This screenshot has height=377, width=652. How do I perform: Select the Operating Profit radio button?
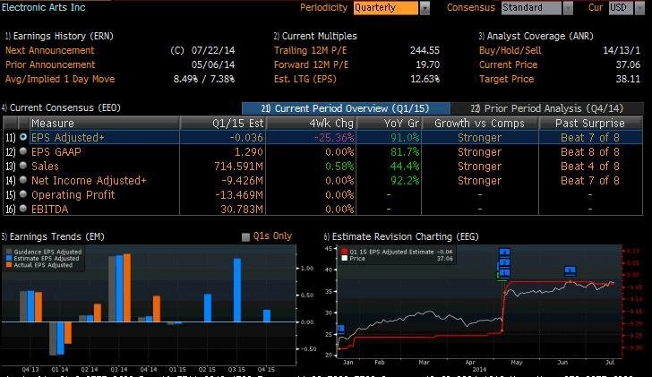coord(23,194)
